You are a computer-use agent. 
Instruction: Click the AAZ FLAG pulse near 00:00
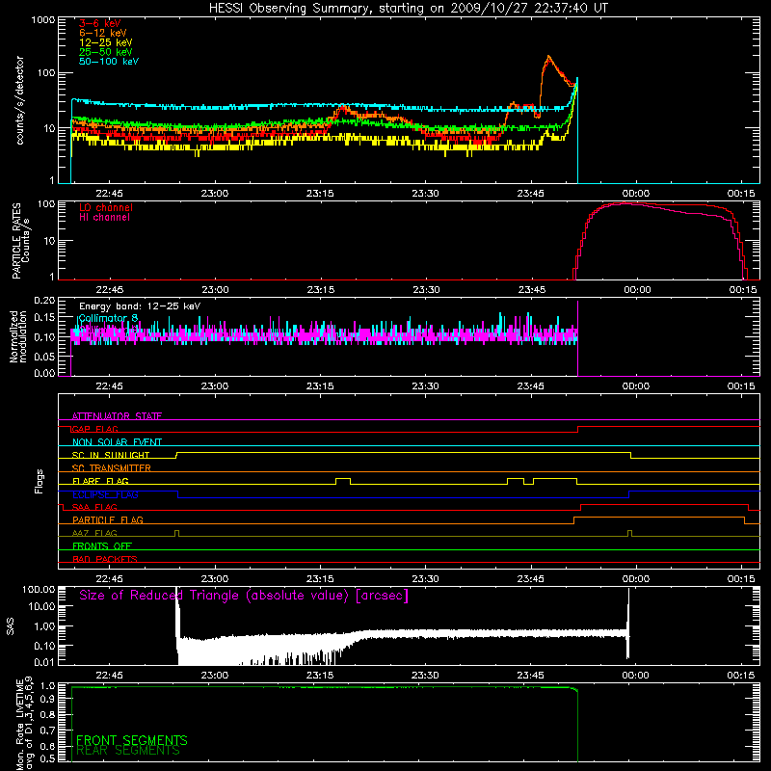(x=630, y=533)
